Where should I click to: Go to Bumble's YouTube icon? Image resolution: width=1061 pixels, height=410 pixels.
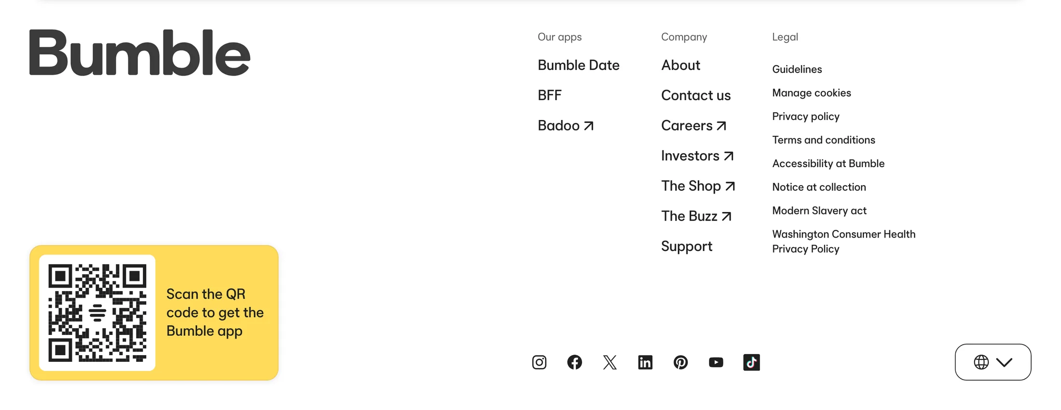(x=716, y=362)
